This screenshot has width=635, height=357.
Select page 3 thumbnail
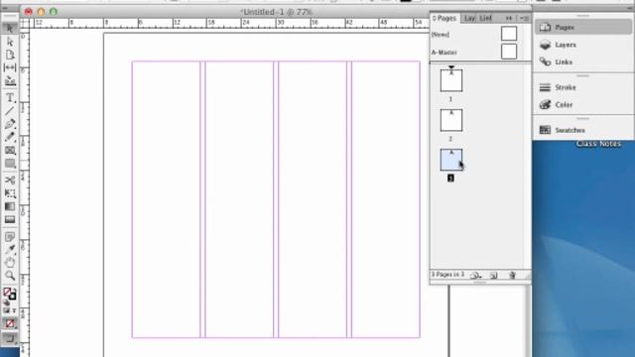pos(451,160)
